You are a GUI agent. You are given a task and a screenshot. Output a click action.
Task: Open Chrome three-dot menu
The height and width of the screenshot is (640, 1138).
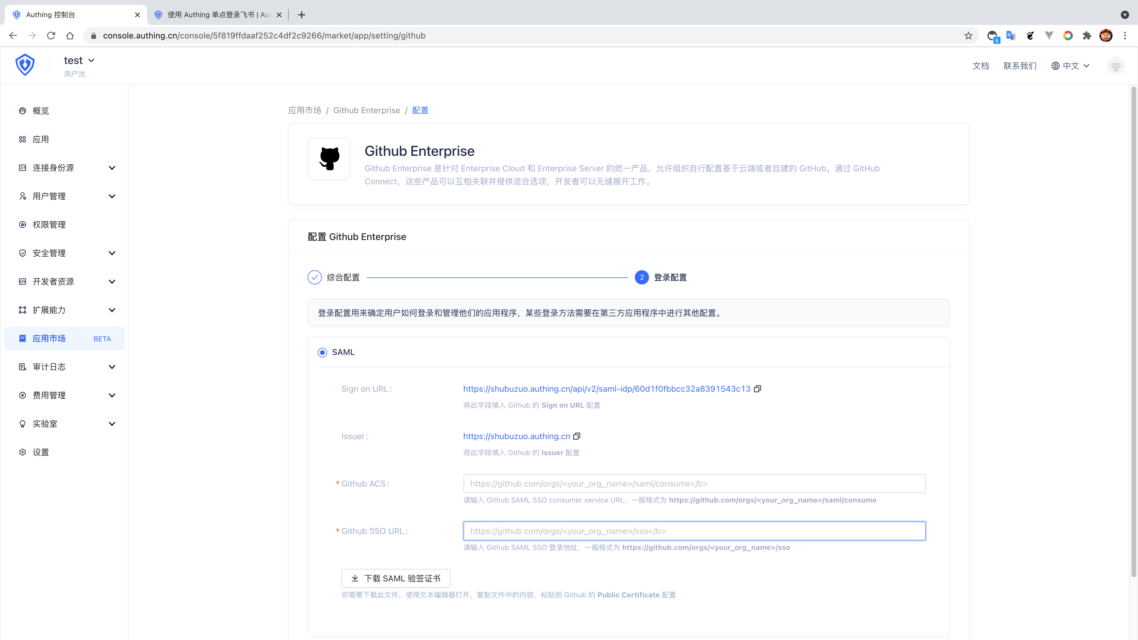point(1125,36)
